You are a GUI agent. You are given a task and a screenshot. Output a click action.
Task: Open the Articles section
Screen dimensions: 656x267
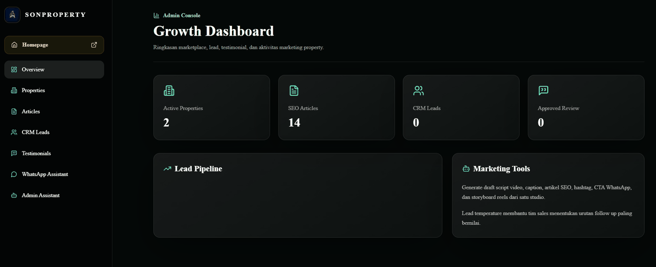[54, 111]
